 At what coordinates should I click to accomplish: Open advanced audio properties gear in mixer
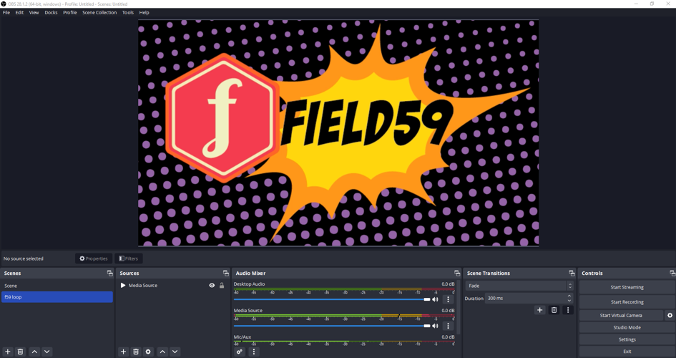point(240,352)
